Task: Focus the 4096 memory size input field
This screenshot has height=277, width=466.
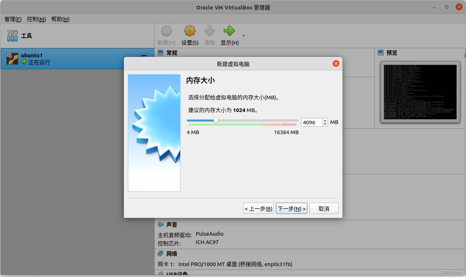Action: click(x=312, y=123)
